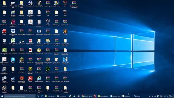Launch the City Car Driving shortcut

pyautogui.click(x=57, y=3)
